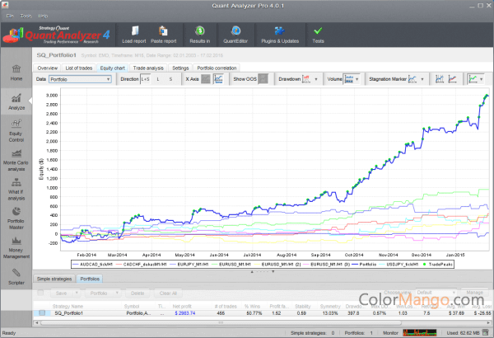The image size is (494, 338).
Task: Select Analyze in the sidebar
Action: (x=16, y=101)
